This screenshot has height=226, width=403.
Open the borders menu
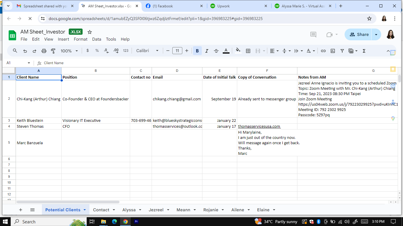coord(248,51)
